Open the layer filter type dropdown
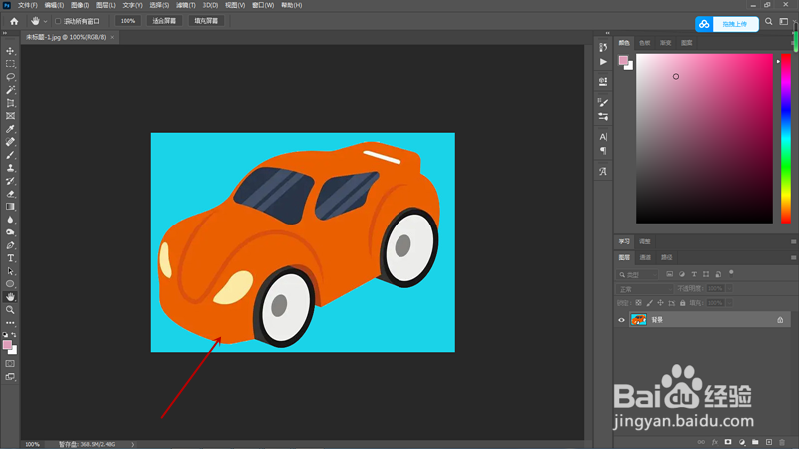Viewport: 799px width, 449px height. 638,275
